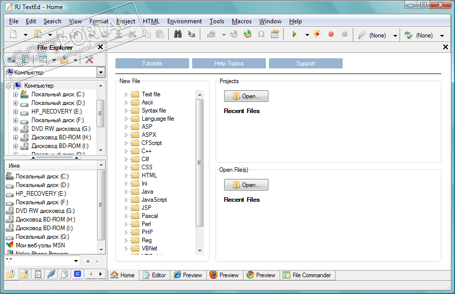This screenshot has height=294, width=455.
Task: Open the syntax (None) dropdown
Action: [x=395, y=35]
